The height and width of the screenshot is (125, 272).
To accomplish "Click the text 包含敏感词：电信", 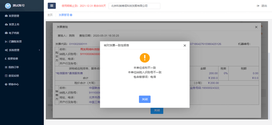I will click(x=145, y=77).
